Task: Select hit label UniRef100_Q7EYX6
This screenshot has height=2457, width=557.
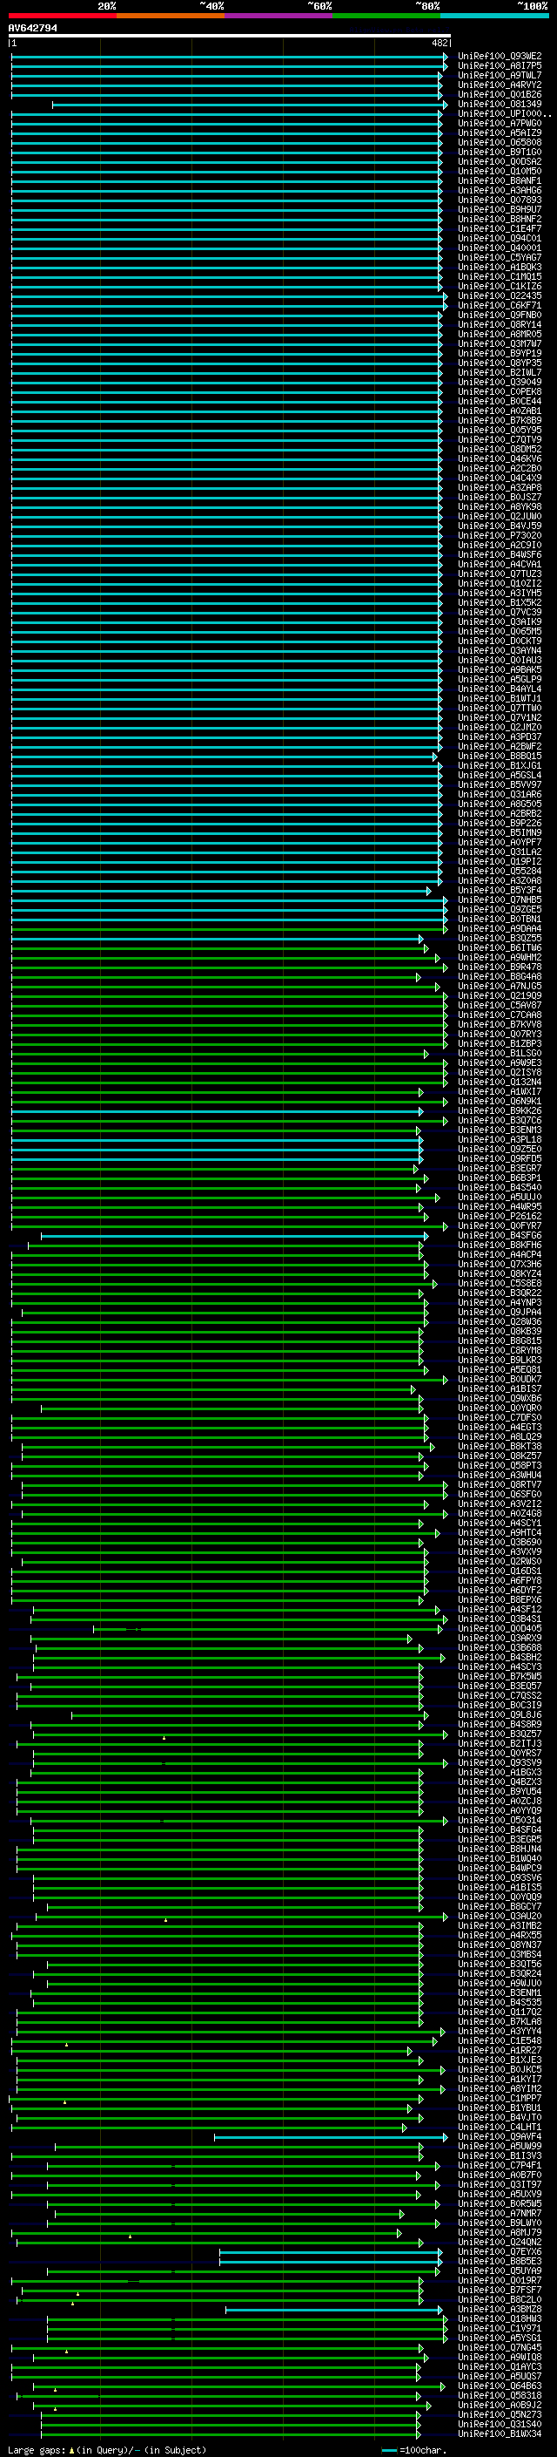Action: [x=500, y=2252]
